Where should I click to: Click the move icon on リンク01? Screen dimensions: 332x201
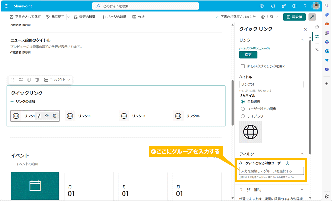coord(47,116)
